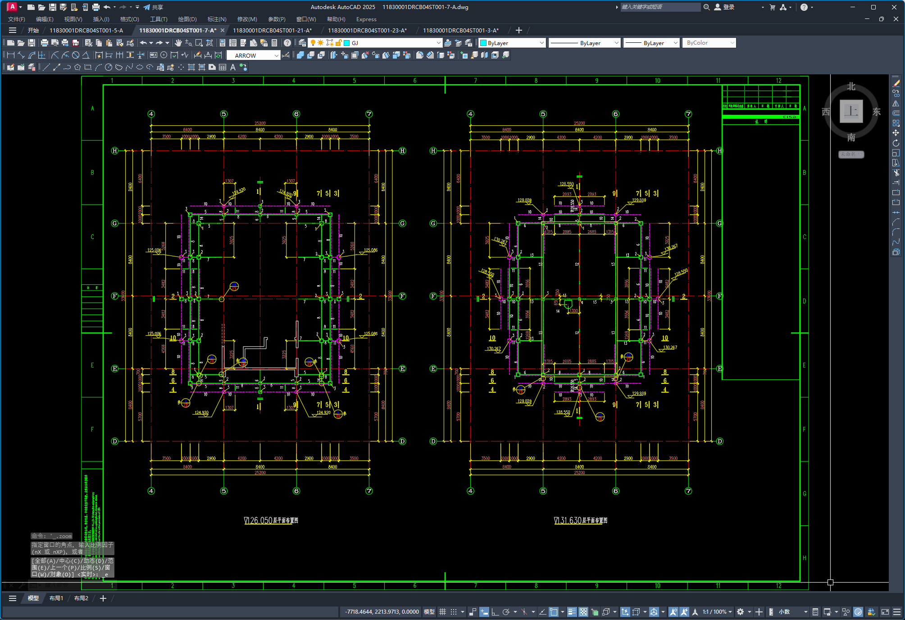The image size is (905, 620).
Task: Switch to 11830001DRCB04ST001-21-A* drawing tab
Action: click(x=272, y=30)
